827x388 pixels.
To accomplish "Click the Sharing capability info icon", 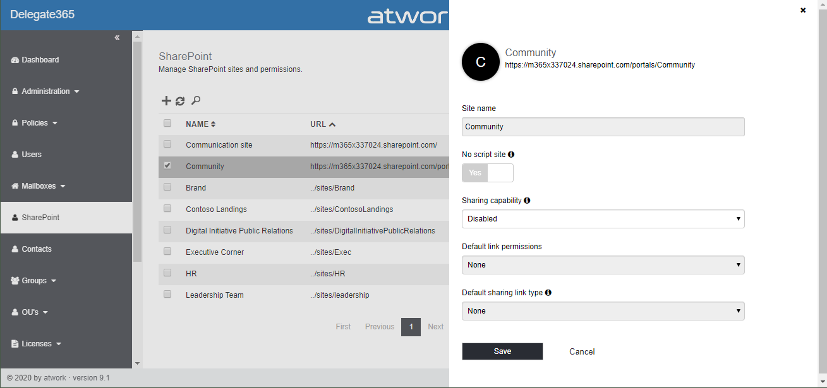I will [527, 200].
